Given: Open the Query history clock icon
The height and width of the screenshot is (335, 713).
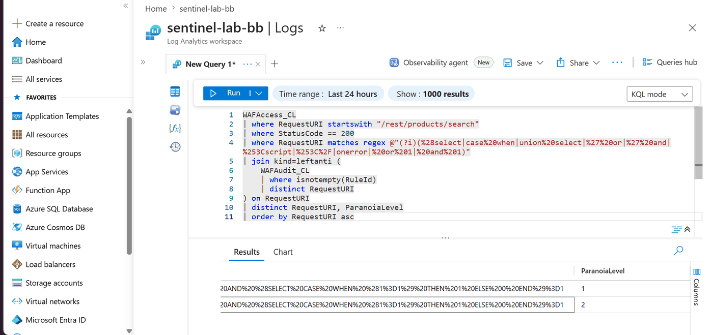Looking at the screenshot, I should pos(175,147).
